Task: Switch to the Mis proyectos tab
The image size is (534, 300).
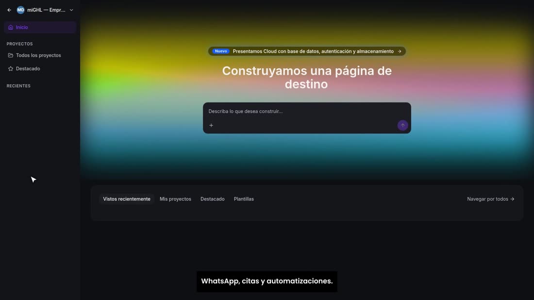Action: tap(175, 199)
